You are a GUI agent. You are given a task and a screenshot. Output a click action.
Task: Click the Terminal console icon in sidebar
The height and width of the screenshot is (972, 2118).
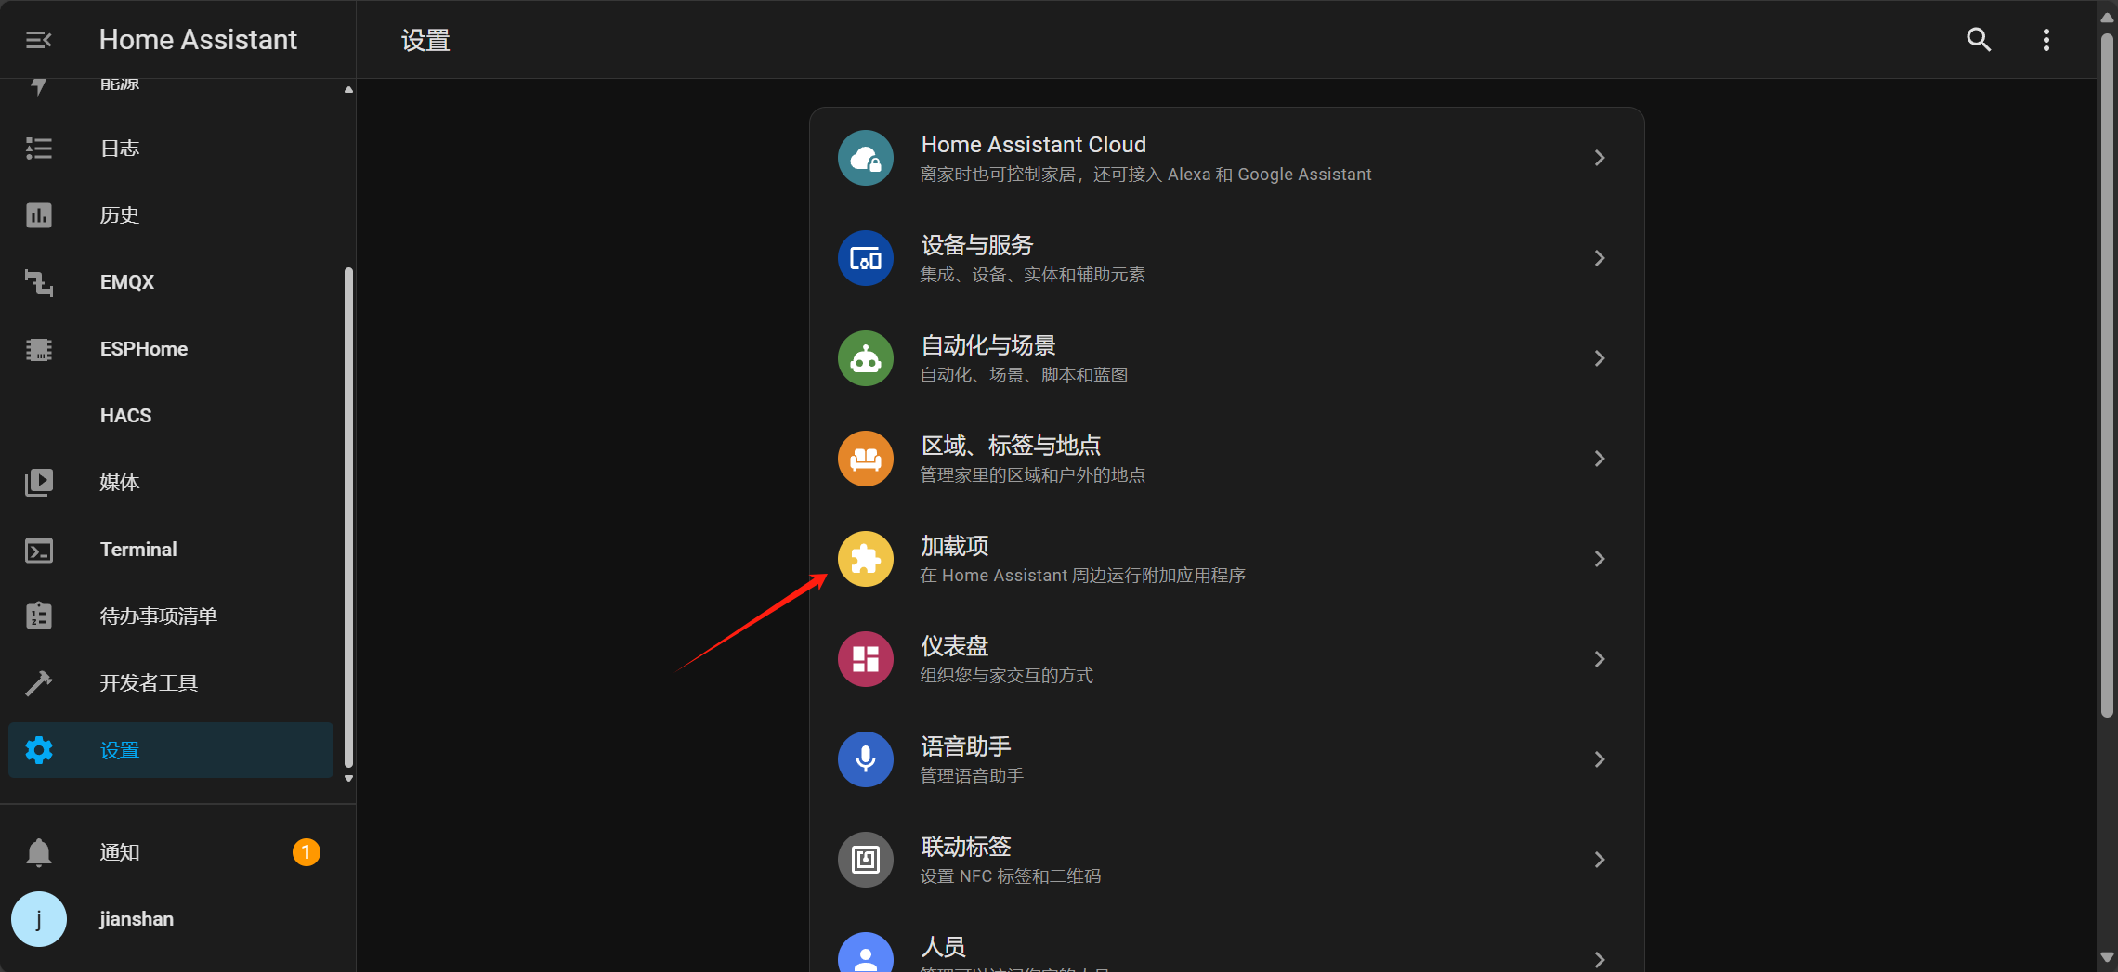[39, 550]
